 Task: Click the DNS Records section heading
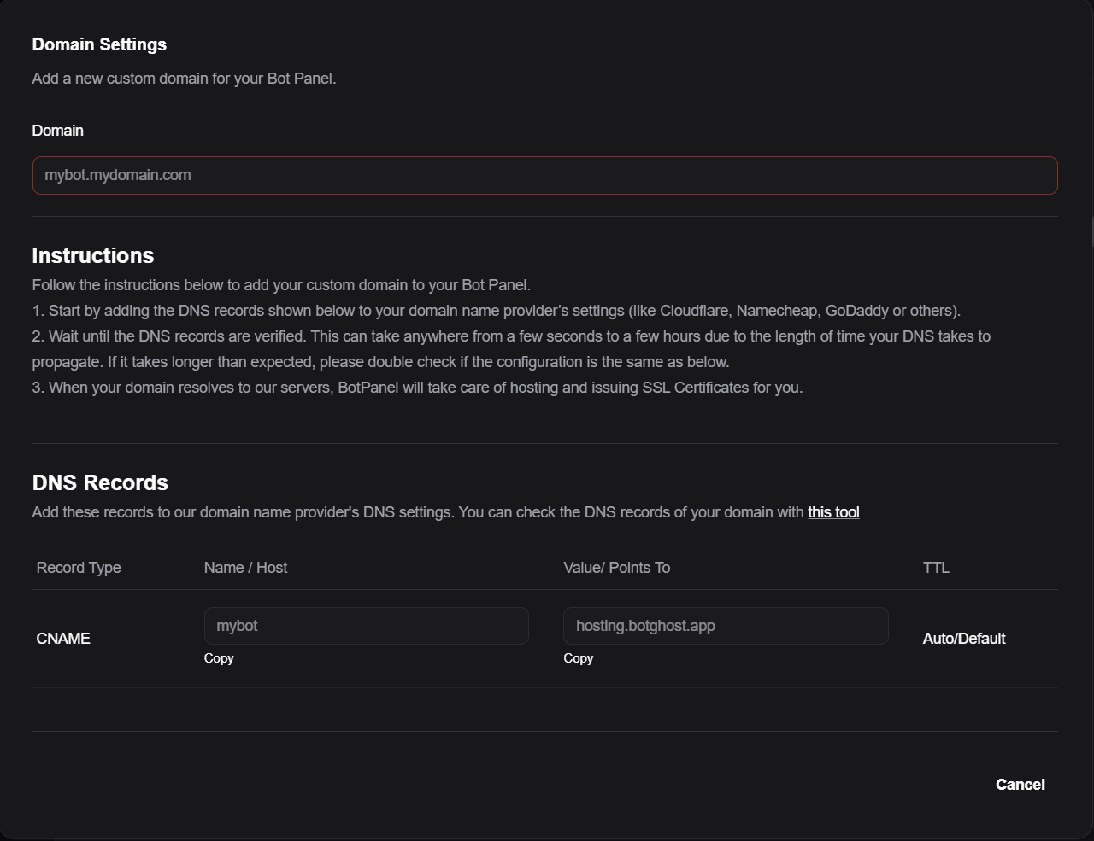pos(100,482)
